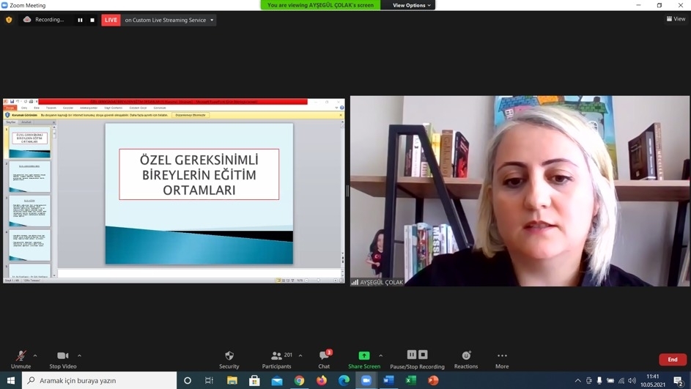Image resolution: width=691 pixels, height=389 pixels.
Task: Click the red LIVE badge
Action: tap(111, 20)
